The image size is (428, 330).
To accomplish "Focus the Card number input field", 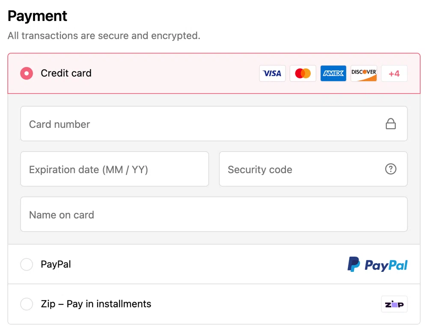I will pyautogui.click(x=201, y=124).
